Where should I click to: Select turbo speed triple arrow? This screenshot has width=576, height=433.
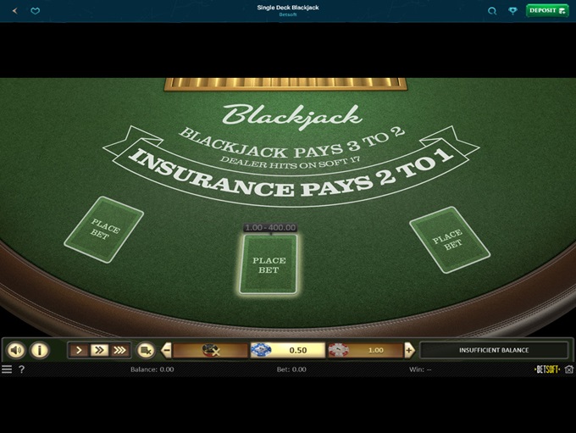tap(119, 350)
